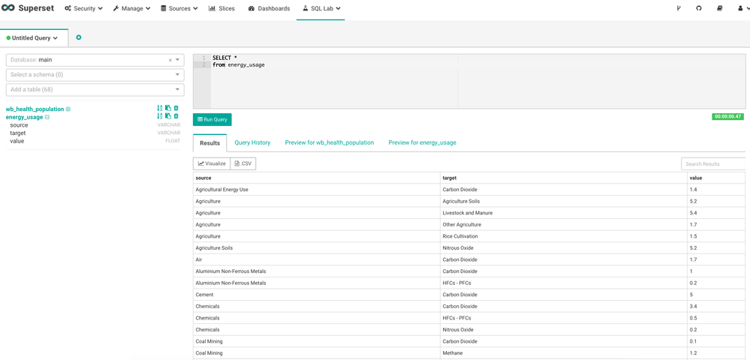Open Untitled Query tab options
Viewport: 750px width, 360px height.
click(x=56, y=38)
